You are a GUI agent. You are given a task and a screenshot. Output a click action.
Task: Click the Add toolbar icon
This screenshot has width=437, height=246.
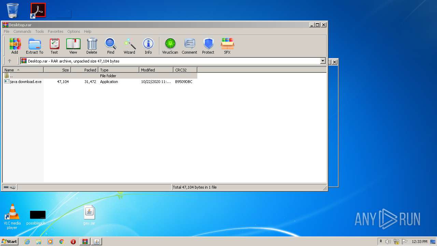pyautogui.click(x=15, y=46)
